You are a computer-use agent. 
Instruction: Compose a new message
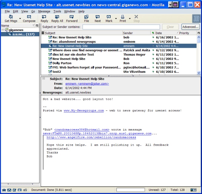coord(29,18)
